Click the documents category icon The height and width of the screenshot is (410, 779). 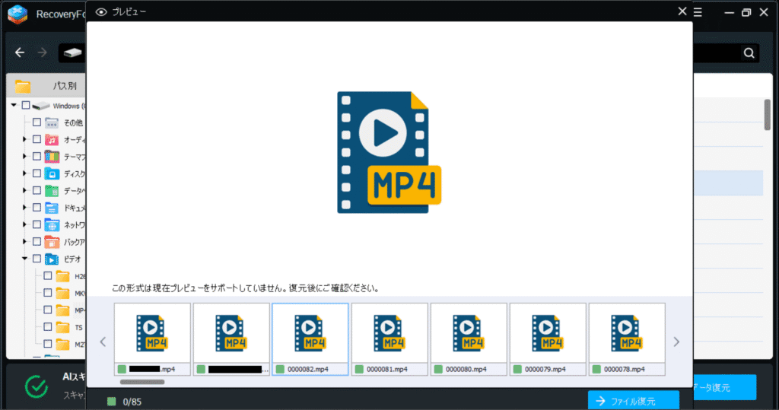[52, 208]
